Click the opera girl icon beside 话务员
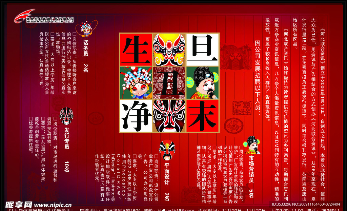This screenshot has height=211, width=347. (x=86, y=29)
